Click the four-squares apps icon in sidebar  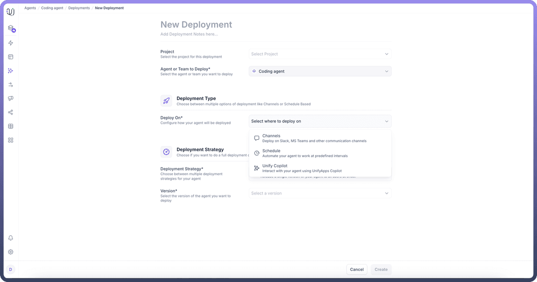10,140
